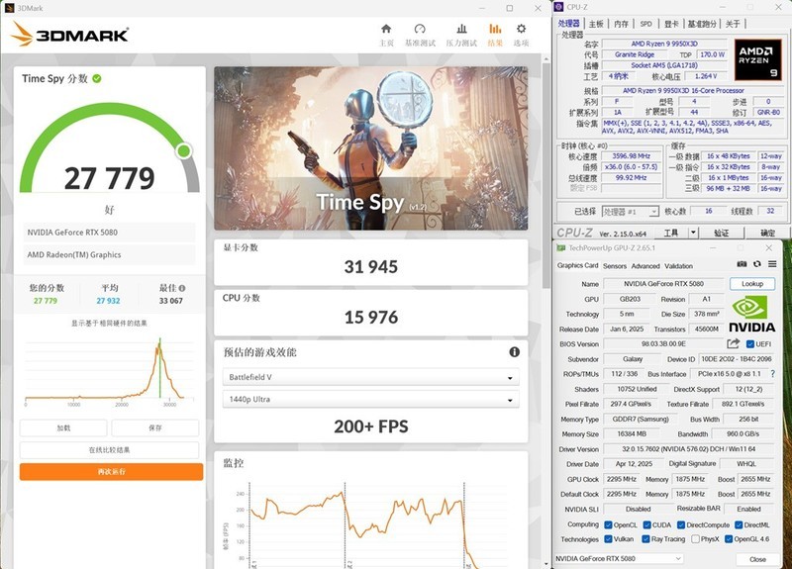The width and height of the screenshot is (792, 569).
Task: Switch to the 主板 tab in CPU-Z
Action: tap(596, 24)
